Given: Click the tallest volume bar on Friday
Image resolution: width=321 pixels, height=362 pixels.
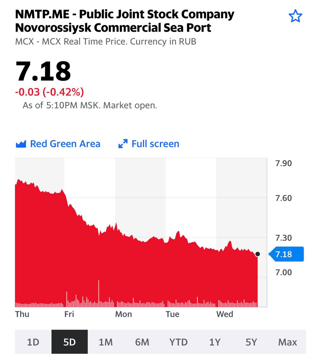Looking at the screenshot, I should point(99,293).
